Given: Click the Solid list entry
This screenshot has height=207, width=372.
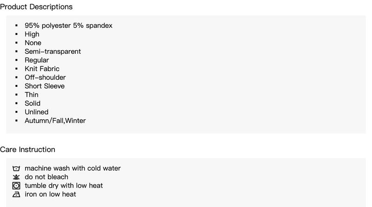Looking at the screenshot, I should point(33,103).
